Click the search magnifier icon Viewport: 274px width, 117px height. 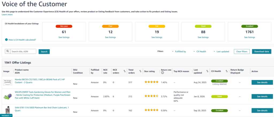point(8,51)
